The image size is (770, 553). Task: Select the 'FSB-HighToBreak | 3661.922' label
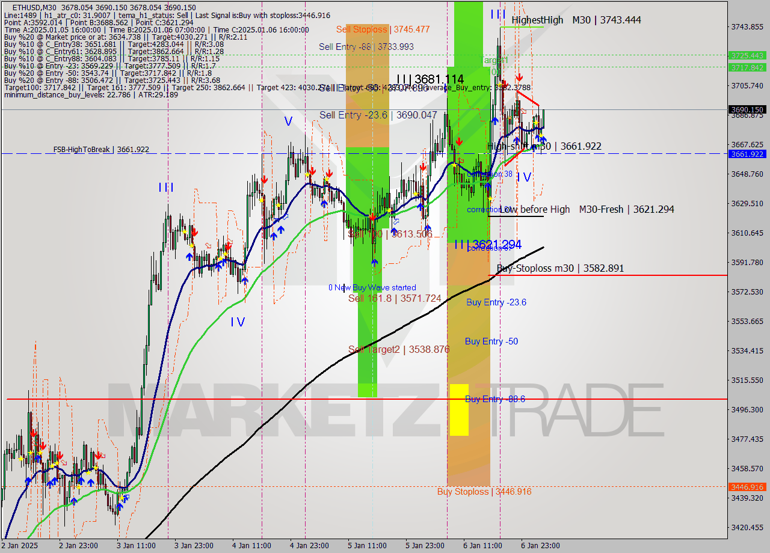101,149
